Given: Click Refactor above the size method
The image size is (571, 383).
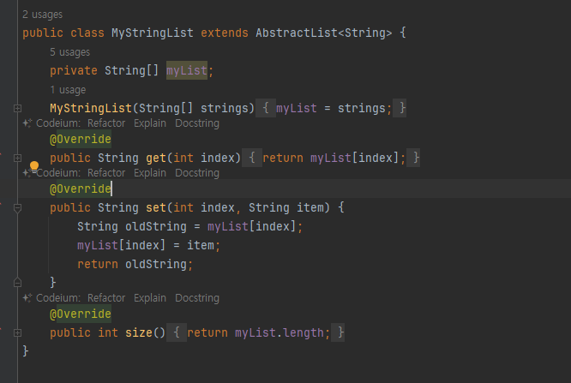Looking at the screenshot, I should (106, 298).
